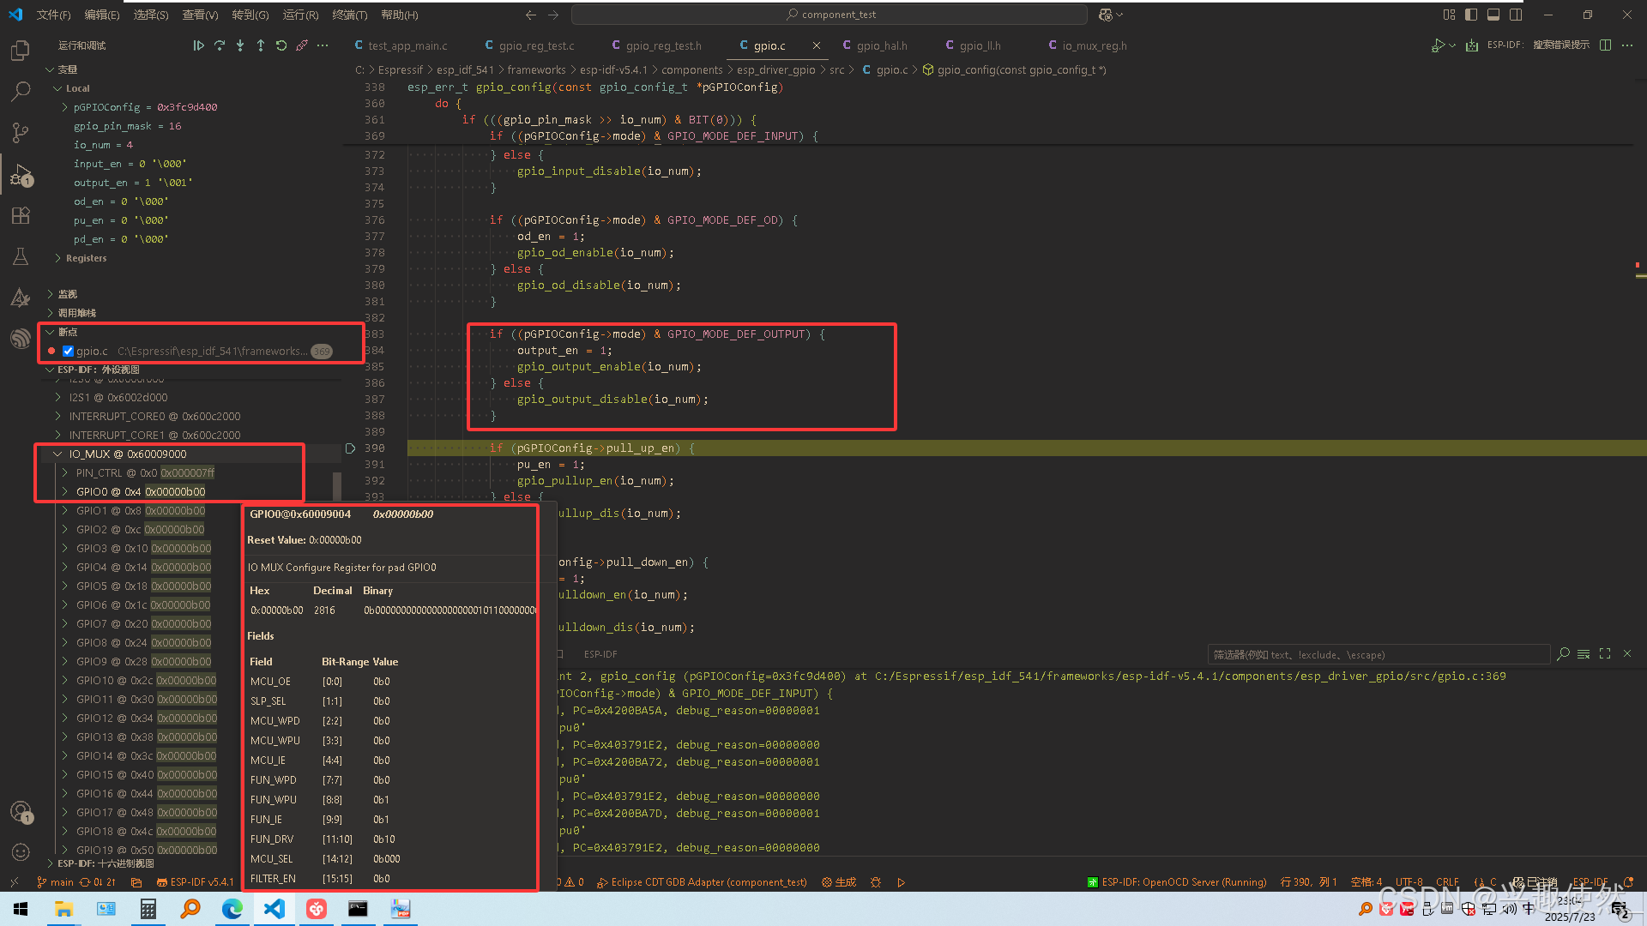1647x926 pixels.
Task: Open the ESP-IDF Espressif sidebar icon
Action: coord(21,339)
